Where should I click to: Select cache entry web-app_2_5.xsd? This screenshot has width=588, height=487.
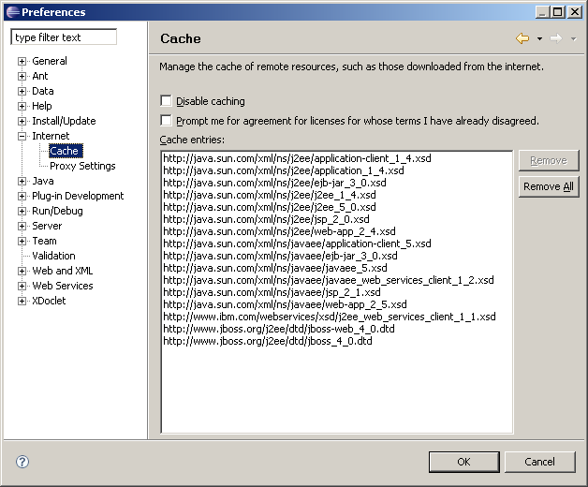[285, 304]
